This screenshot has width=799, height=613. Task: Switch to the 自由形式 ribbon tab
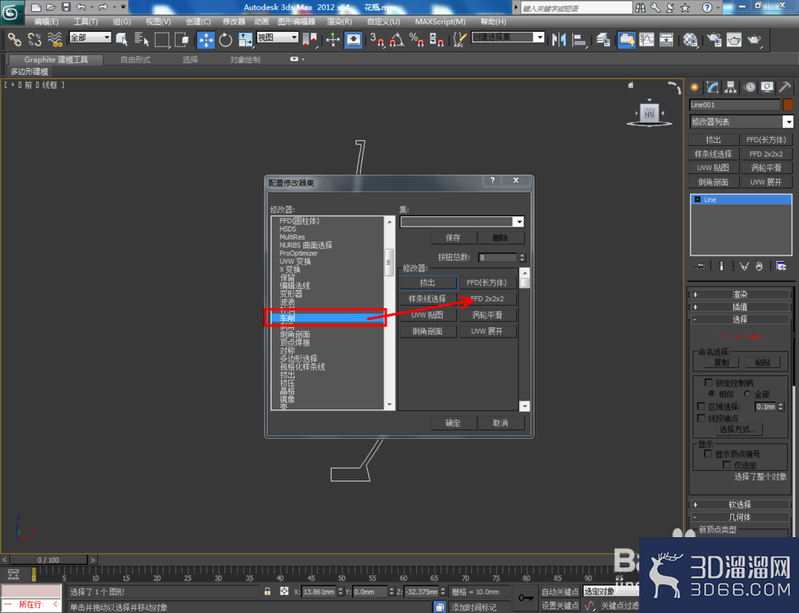135,60
